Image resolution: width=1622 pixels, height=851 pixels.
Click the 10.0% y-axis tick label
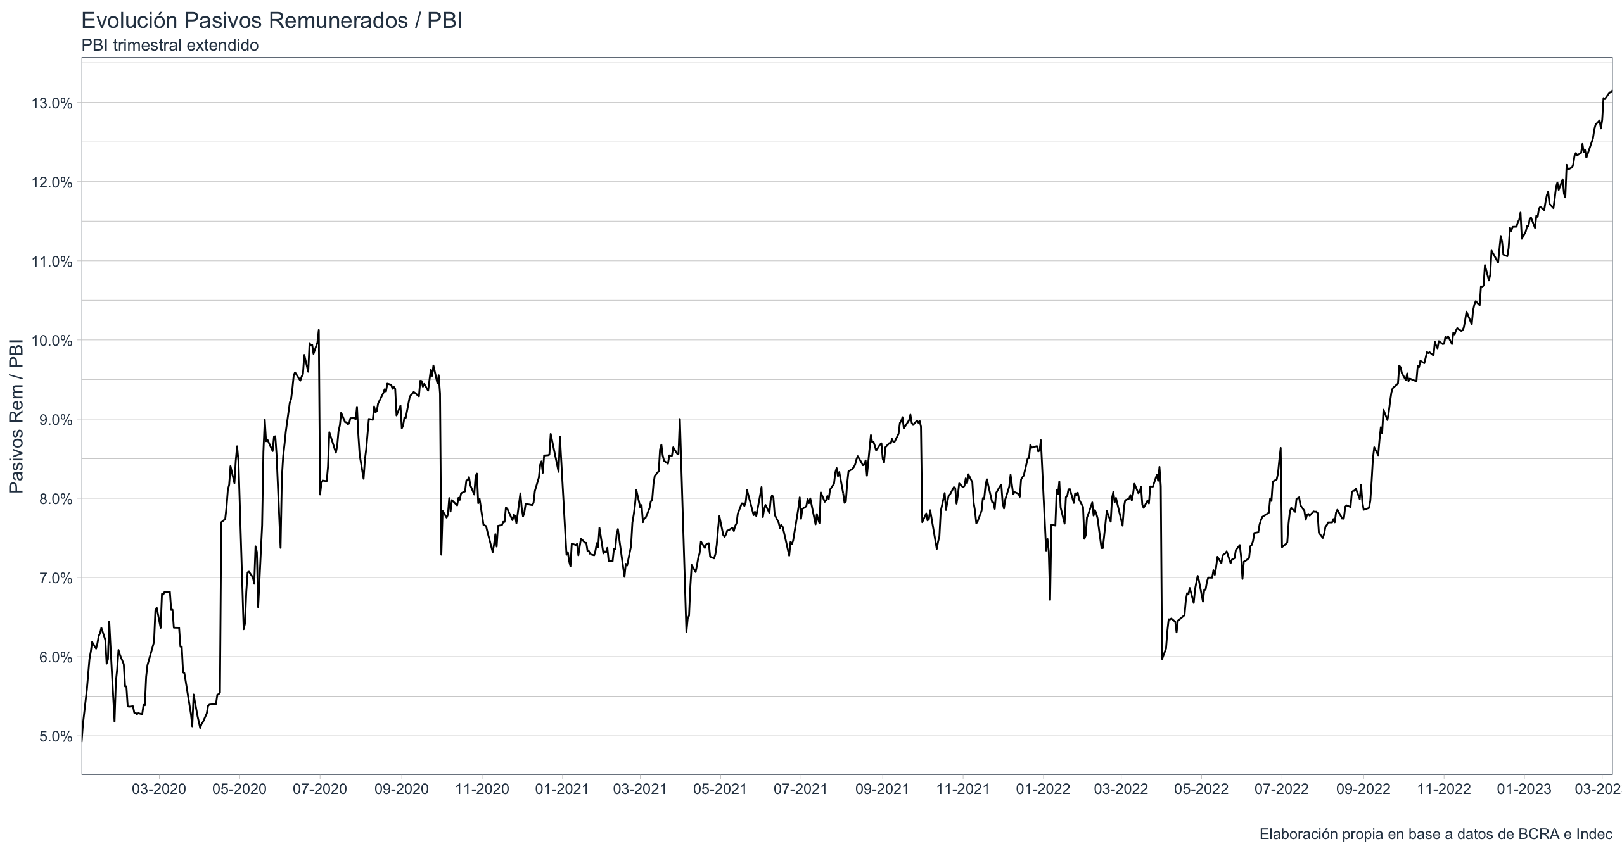click(x=52, y=341)
